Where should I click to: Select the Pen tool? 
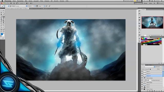(2, 25)
